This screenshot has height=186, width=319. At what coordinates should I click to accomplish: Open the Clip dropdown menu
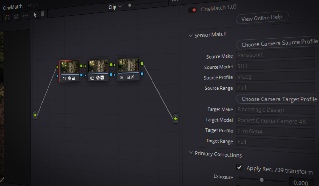(115, 6)
